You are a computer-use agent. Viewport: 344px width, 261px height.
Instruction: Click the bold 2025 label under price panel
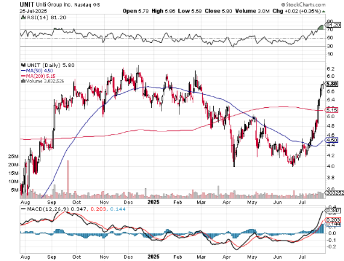(154, 202)
